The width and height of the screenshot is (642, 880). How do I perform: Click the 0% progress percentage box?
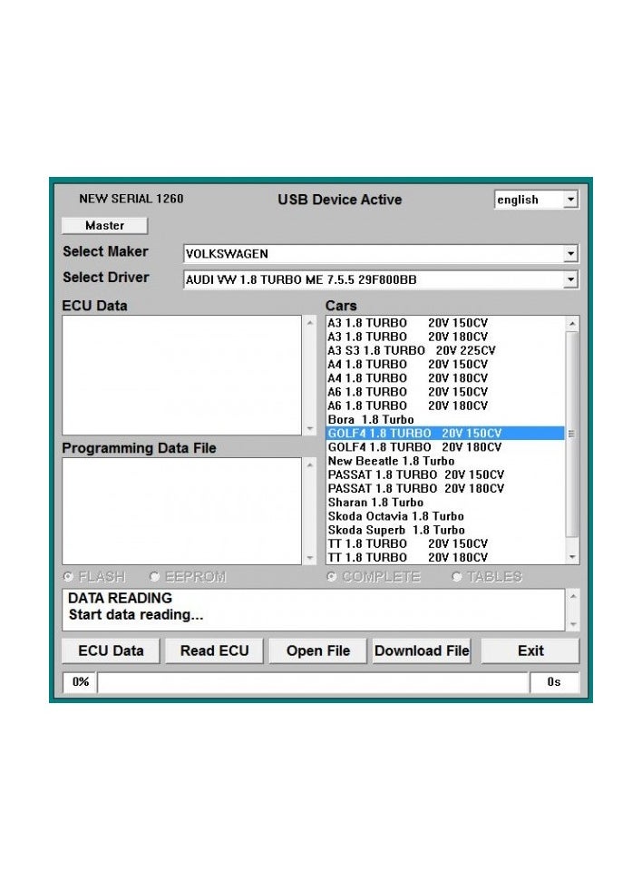coord(80,682)
